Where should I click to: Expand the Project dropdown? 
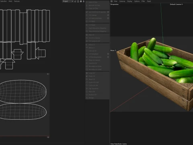(x=68, y=1)
